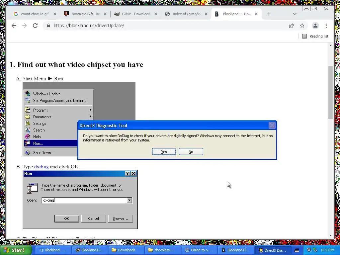Click the second system tray icon
The image size is (340, 255).
(315, 250)
